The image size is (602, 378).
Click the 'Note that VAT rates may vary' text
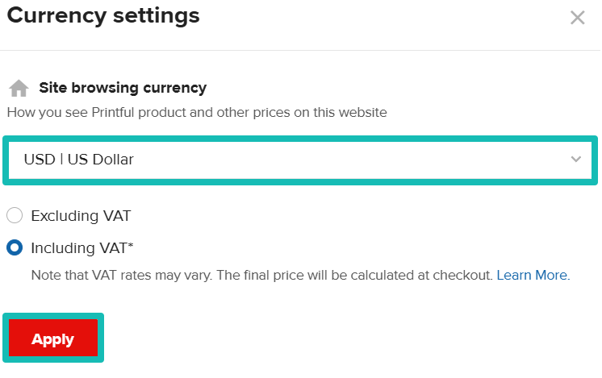coord(121,275)
